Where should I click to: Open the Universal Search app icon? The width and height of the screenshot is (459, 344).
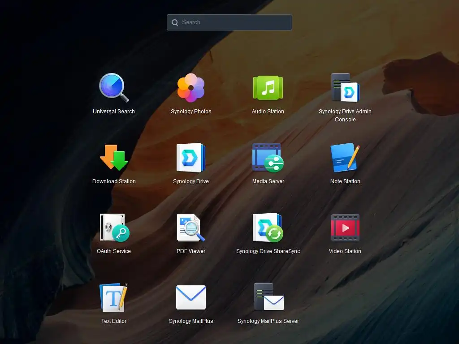pyautogui.click(x=114, y=88)
